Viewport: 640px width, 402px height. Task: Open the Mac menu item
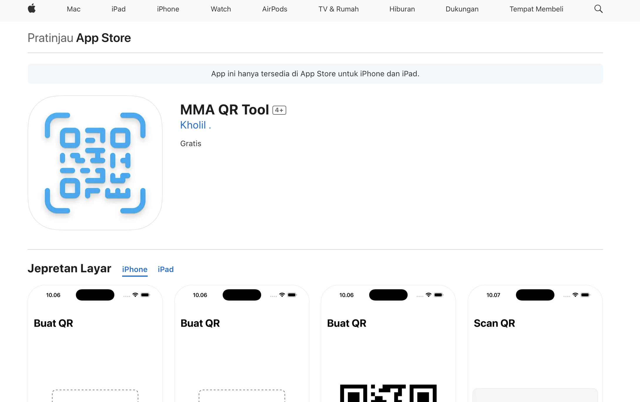coord(73,9)
